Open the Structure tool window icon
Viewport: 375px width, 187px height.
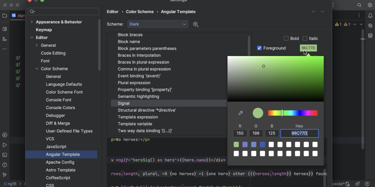pyautogui.click(x=5, y=39)
